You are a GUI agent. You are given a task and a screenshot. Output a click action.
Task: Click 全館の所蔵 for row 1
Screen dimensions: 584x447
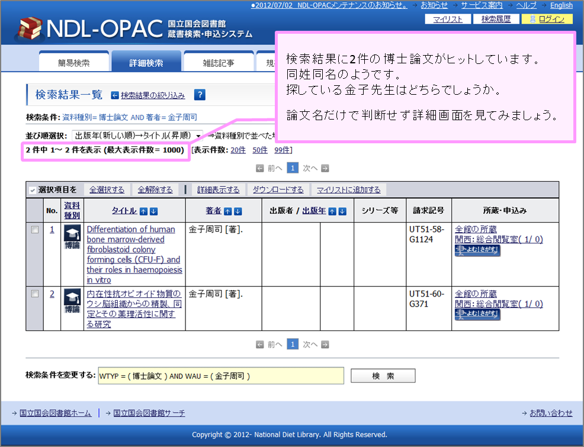476,229
